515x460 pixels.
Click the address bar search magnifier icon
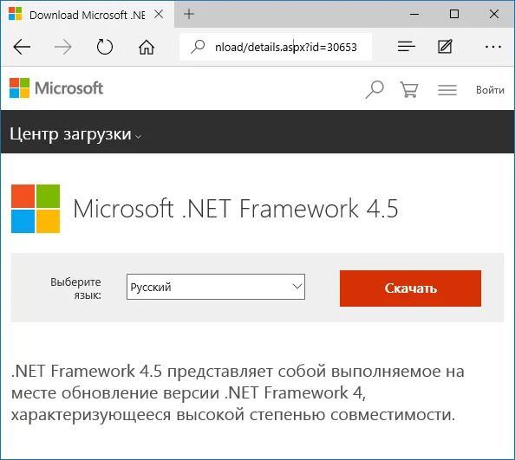(x=198, y=47)
